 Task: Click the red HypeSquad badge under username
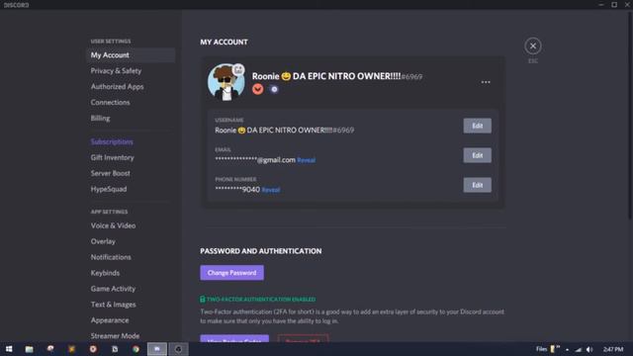[x=257, y=89]
